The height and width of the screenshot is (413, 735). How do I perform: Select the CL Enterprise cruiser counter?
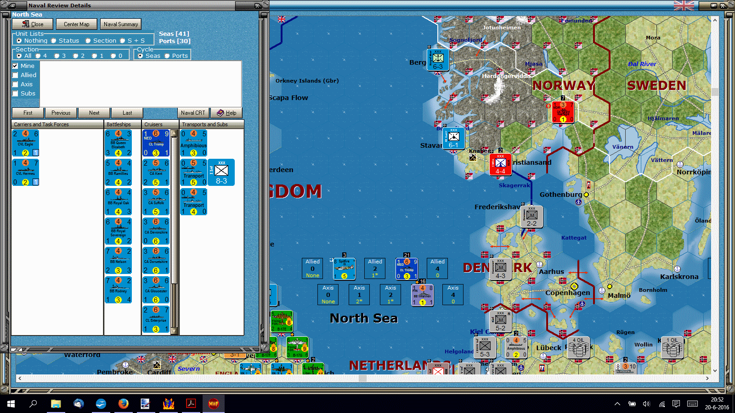(x=156, y=319)
